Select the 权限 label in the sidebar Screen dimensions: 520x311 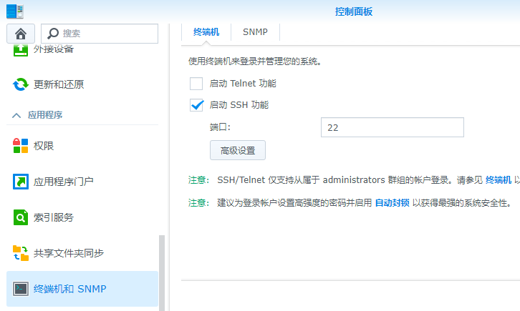click(44, 146)
